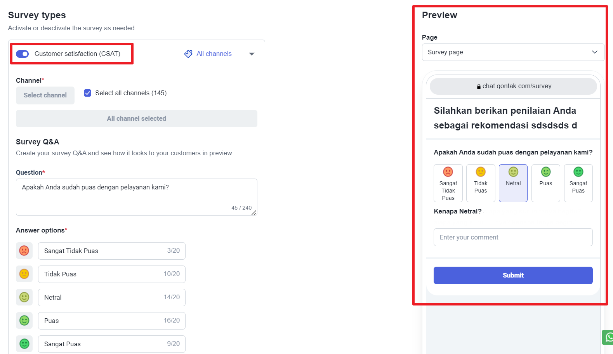The width and height of the screenshot is (613, 354).
Task: Click the red angry face emoji beside Sangat Tidak Puas field
Action: [24, 251]
